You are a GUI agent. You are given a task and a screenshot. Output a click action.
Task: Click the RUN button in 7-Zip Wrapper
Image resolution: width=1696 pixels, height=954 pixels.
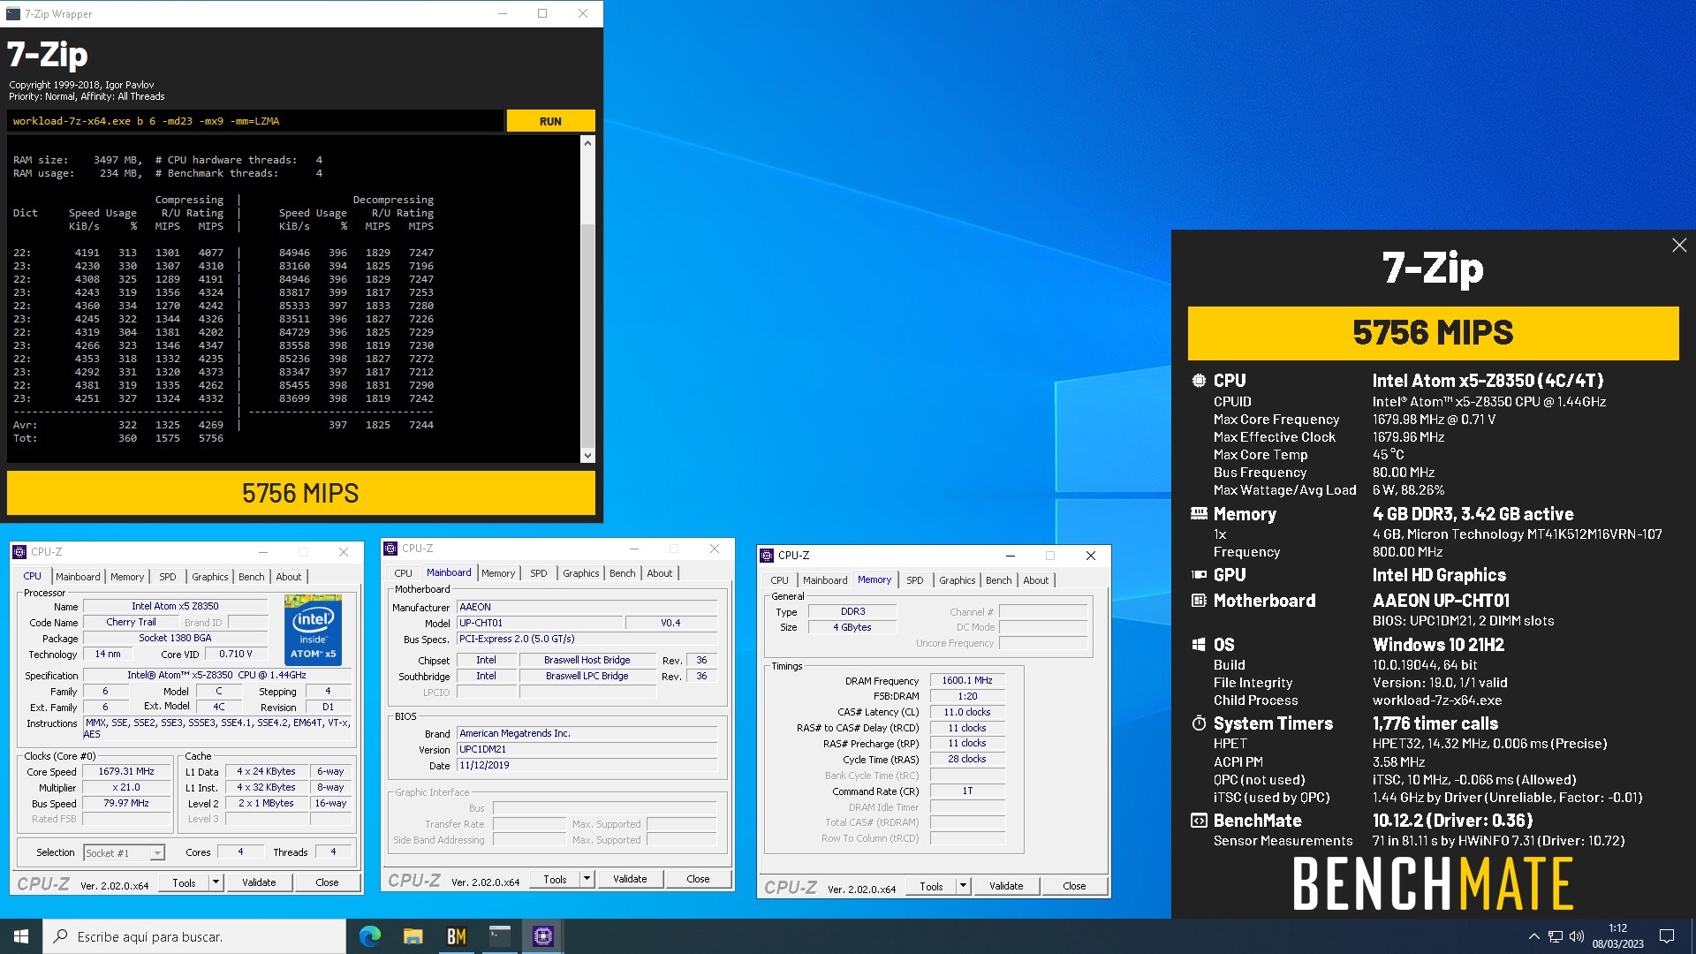tap(550, 121)
